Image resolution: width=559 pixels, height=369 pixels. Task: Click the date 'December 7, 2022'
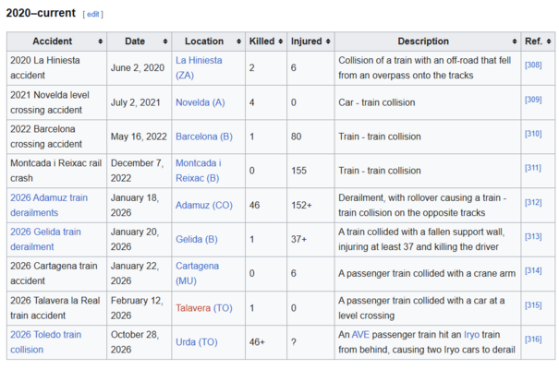[137, 171]
